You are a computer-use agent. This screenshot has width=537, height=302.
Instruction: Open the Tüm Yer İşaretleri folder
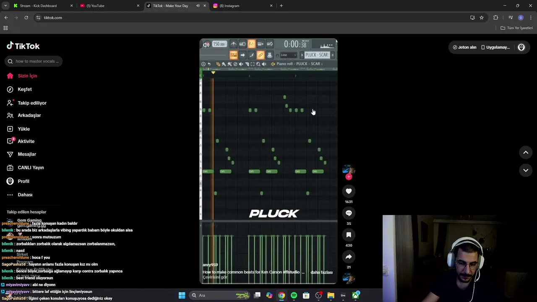517,28
